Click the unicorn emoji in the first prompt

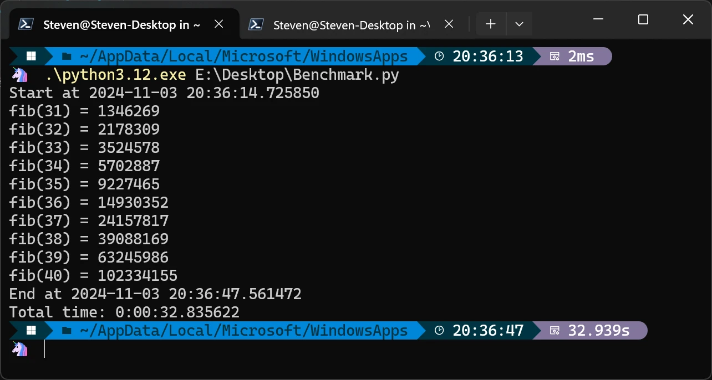click(x=19, y=74)
